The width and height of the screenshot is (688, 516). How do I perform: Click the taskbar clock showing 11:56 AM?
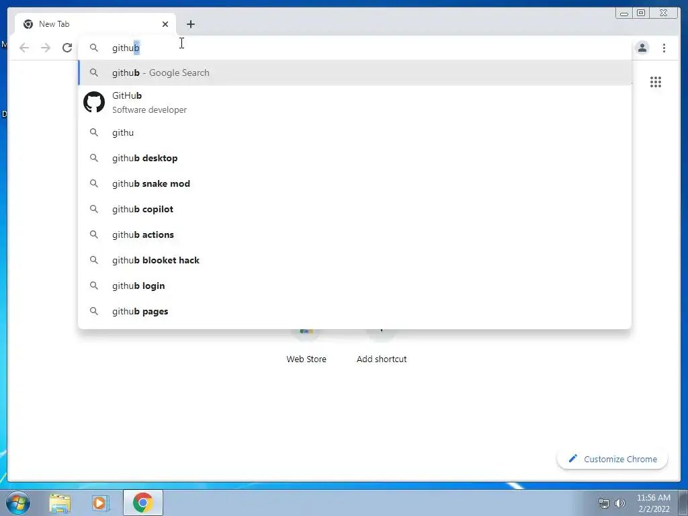pos(653,503)
